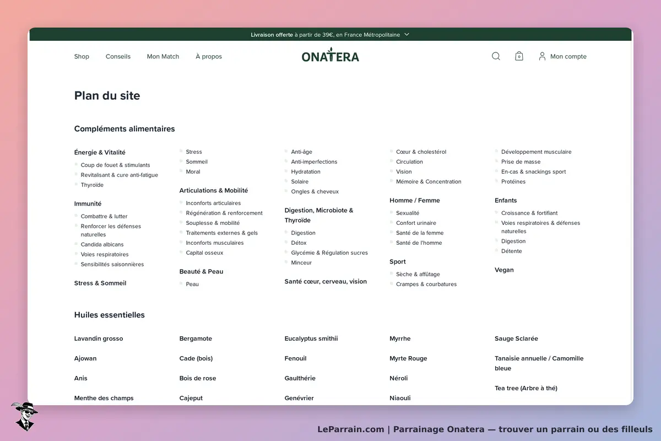
Task: Click the Minceur link
Action: (x=302, y=262)
